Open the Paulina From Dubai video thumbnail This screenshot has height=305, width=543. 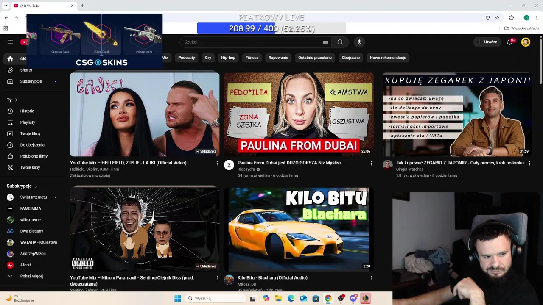click(299, 114)
